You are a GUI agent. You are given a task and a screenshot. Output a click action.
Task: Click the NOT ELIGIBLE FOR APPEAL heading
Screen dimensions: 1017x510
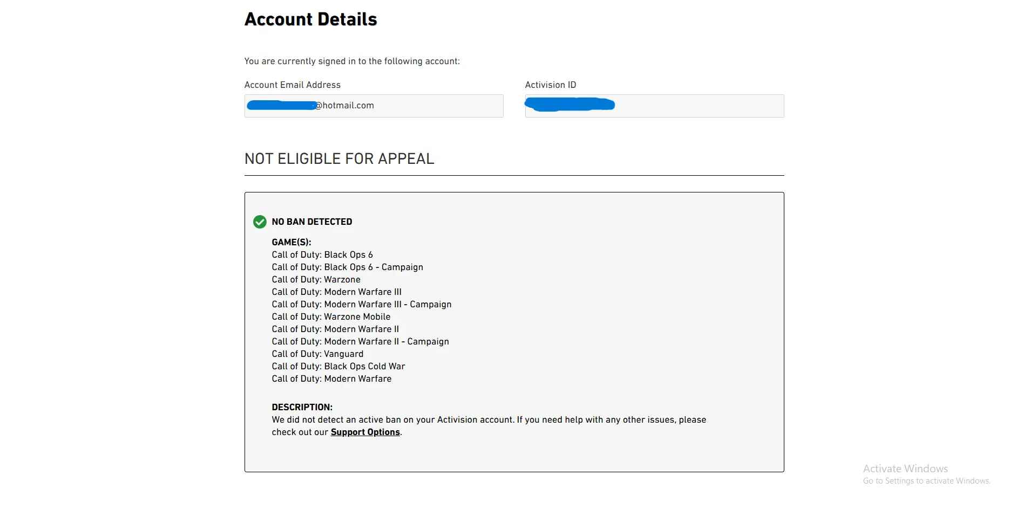click(339, 159)
